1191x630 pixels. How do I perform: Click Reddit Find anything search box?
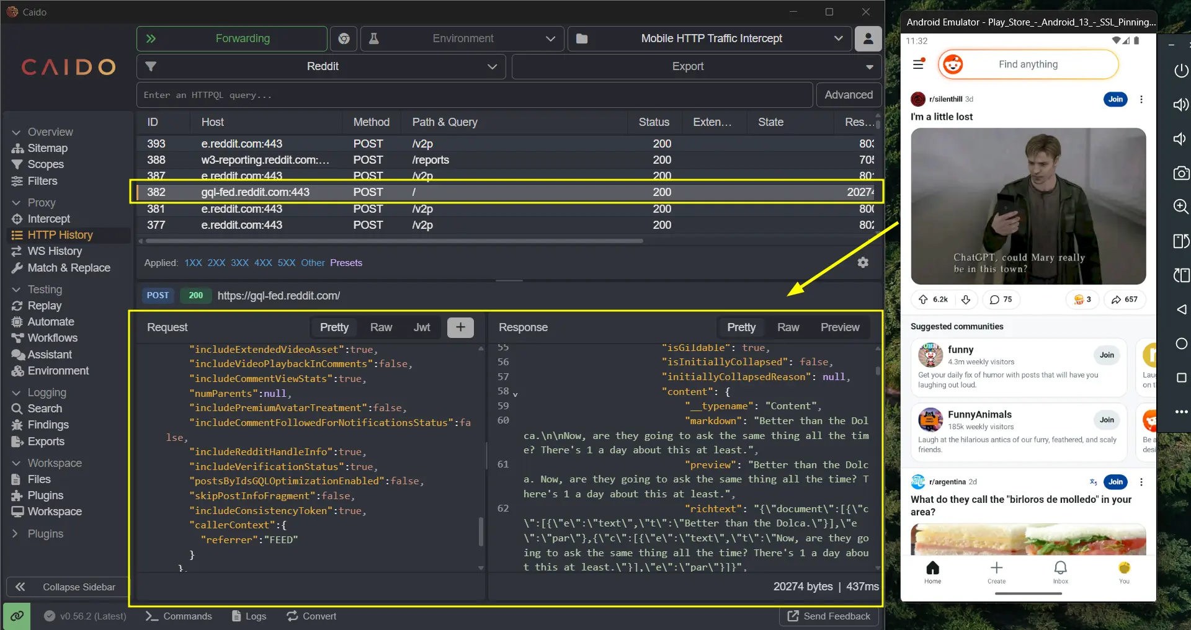click(x=1028, y=64)
